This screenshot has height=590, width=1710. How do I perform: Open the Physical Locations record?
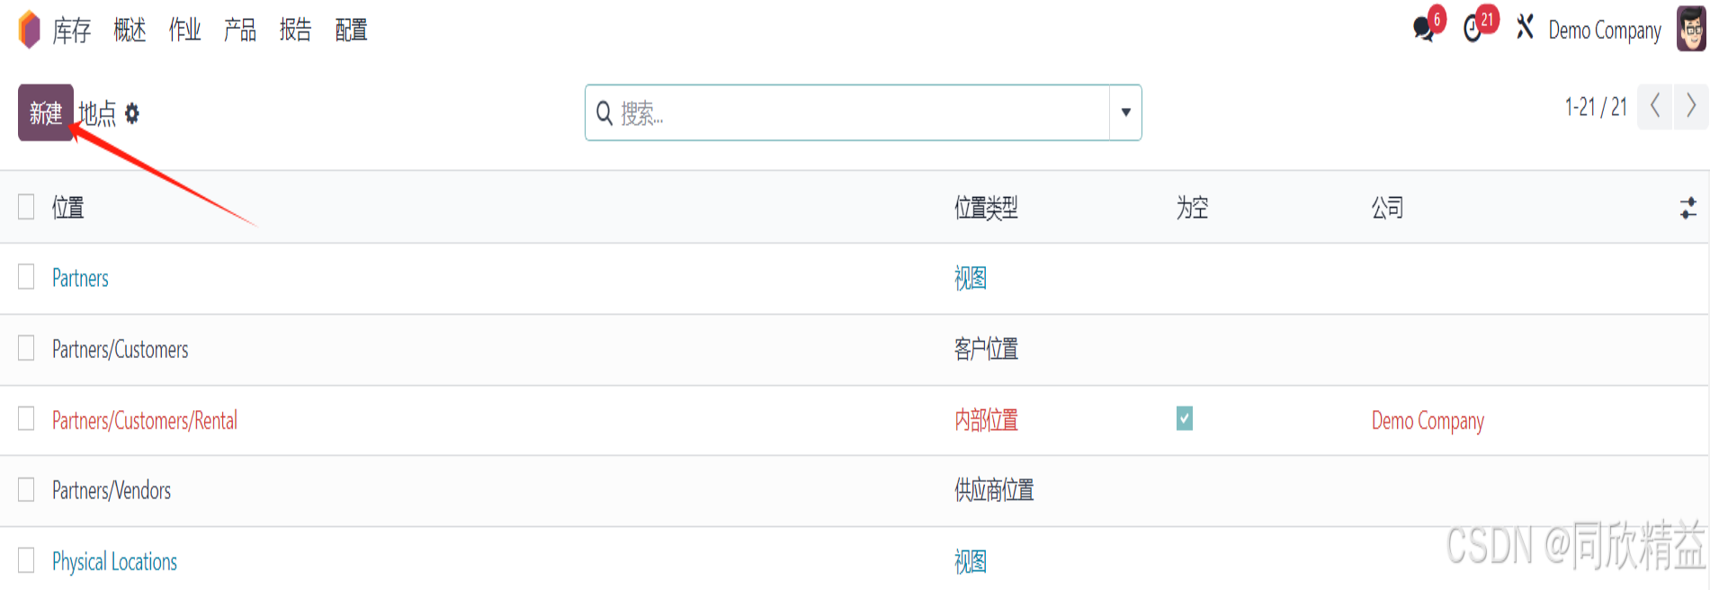point(114,561)
